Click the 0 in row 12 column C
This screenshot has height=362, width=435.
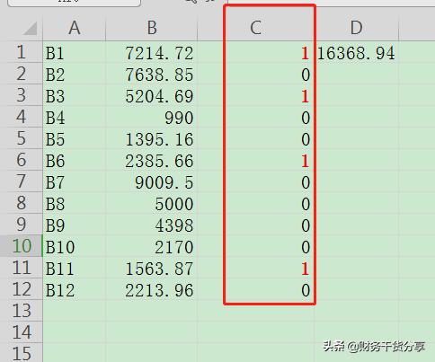[x=306, y=290]
